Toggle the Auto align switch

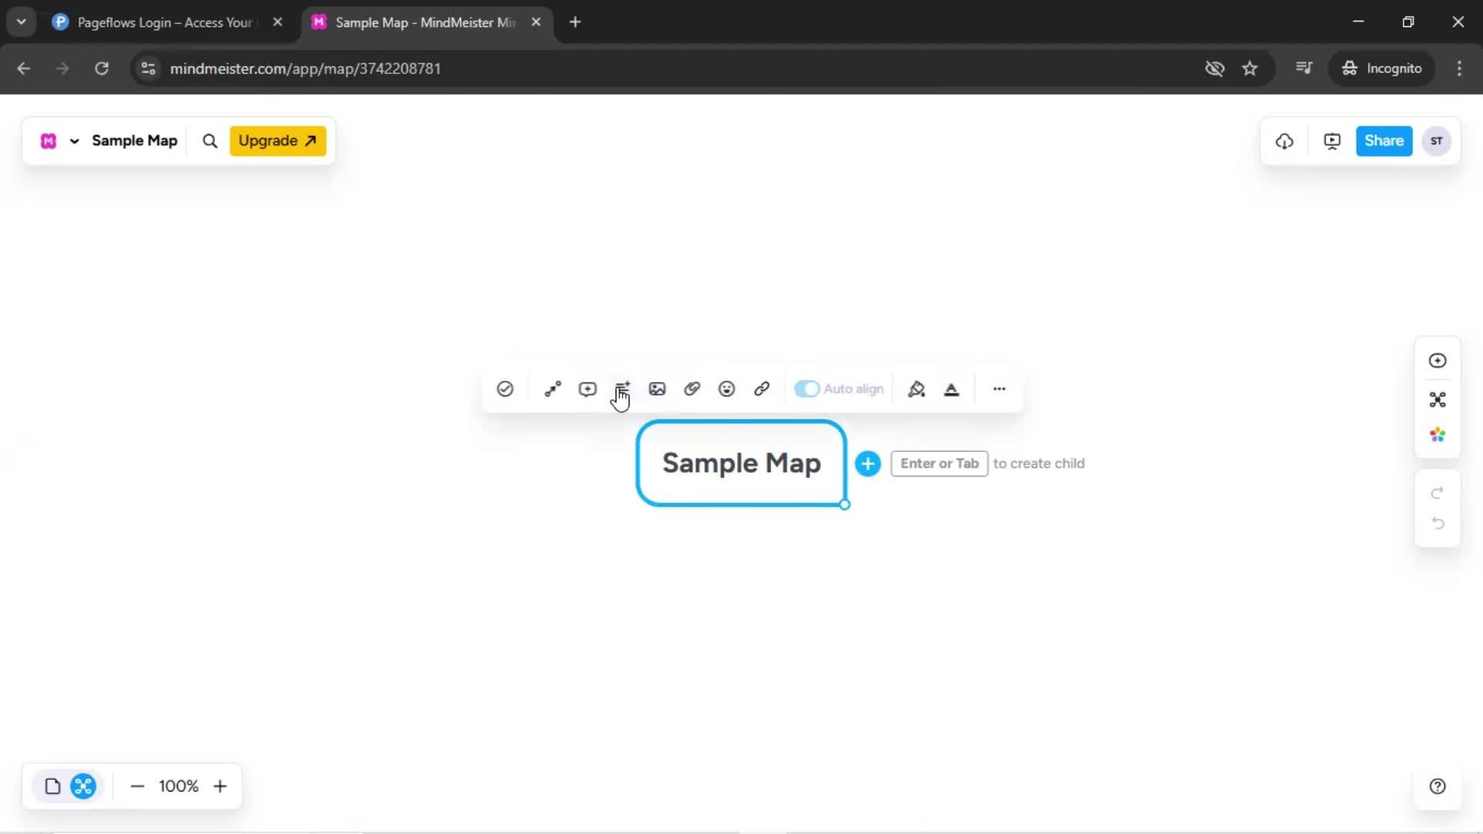tap(806, 388)
